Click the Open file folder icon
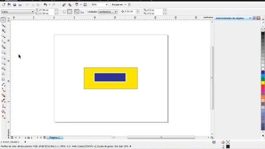This screenshot has width=265, height=149. tap(9, 5)
